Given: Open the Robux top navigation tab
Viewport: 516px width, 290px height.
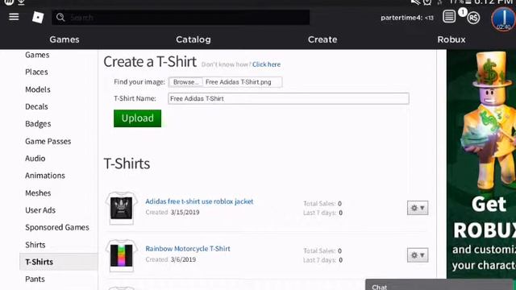Looking at the screenshot, I should pyautogui.click(x=451, y=39).
